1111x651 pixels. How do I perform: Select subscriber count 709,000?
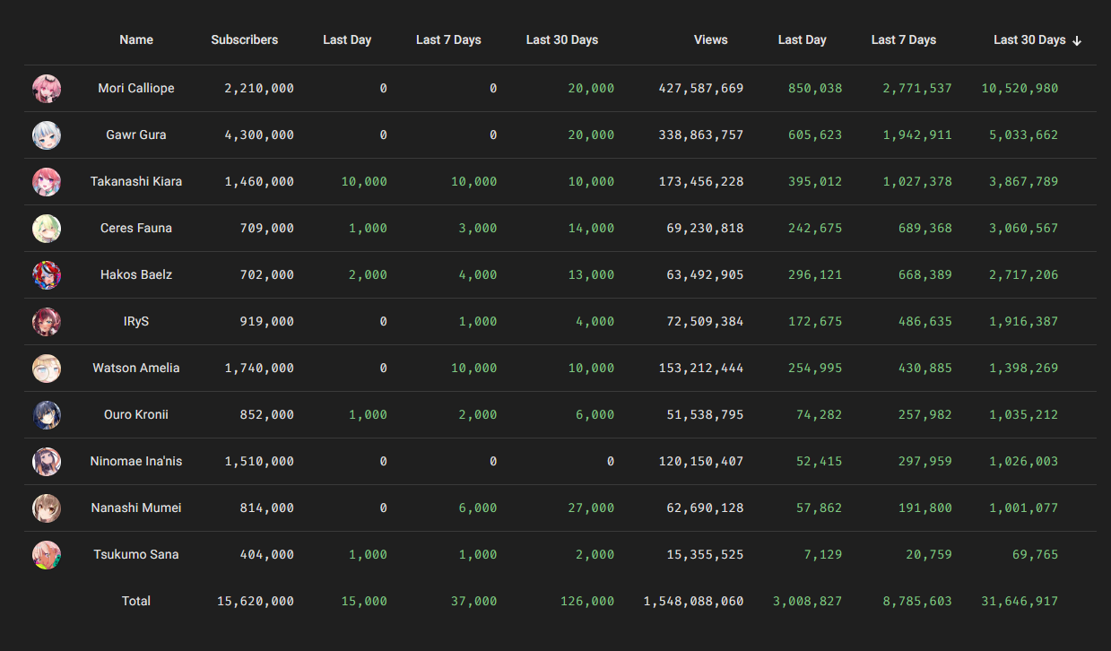tap(267, 228)
